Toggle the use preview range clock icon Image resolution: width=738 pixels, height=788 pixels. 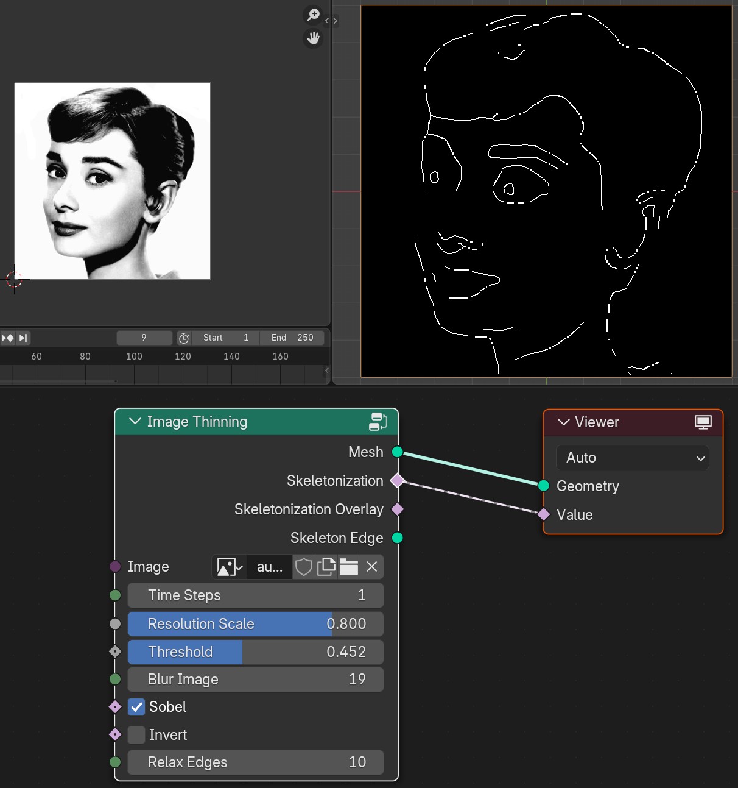184,338
